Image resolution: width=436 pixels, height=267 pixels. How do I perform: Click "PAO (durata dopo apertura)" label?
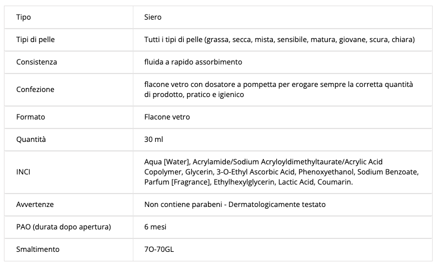click(63, 227)
